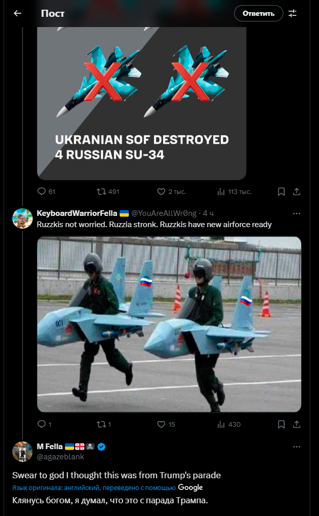Go back with the arrow icon
The width and height of the screenshot is (319, 516).
point(17,13)
